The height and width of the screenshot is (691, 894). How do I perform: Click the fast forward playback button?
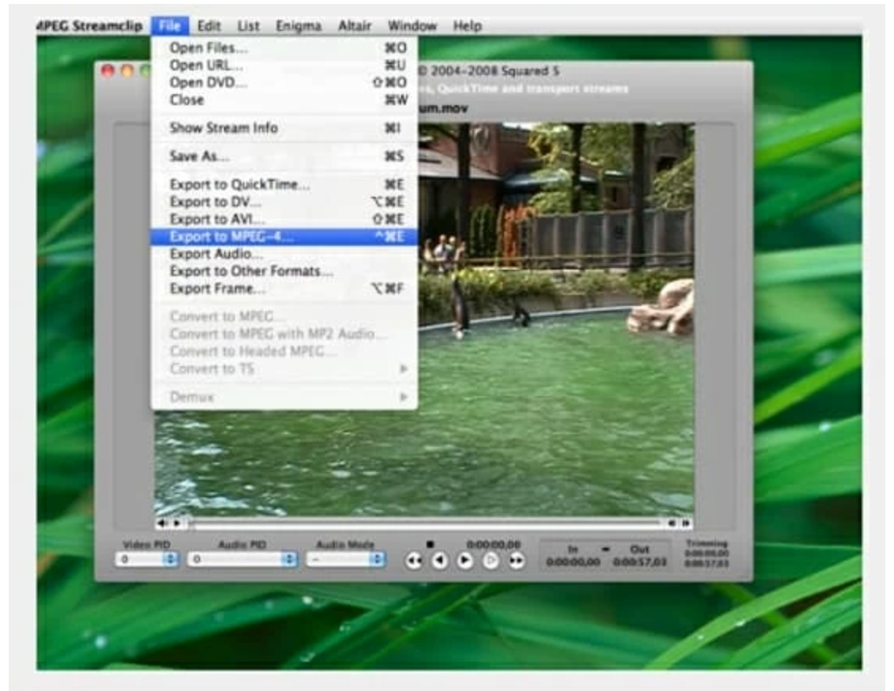coord(516,561)
